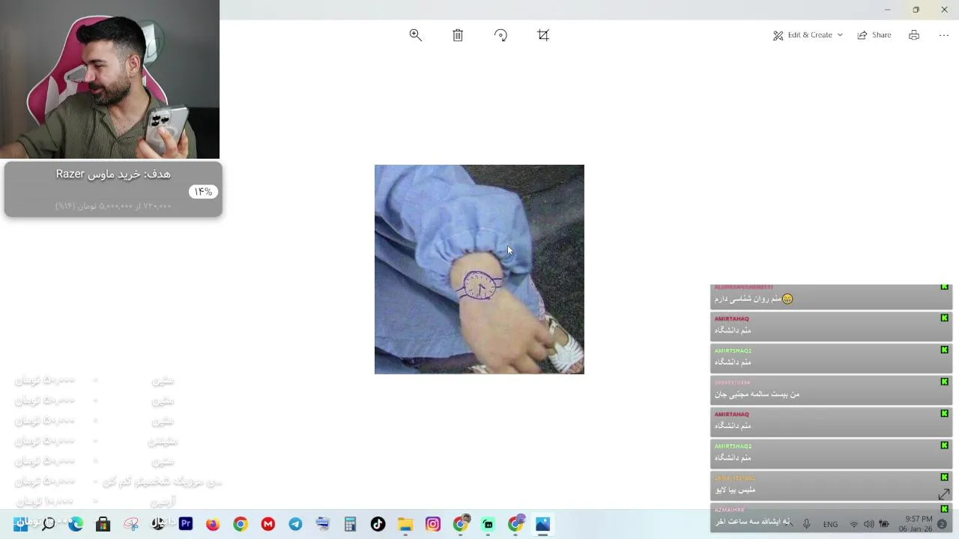Launch Adobe Premiere Pro from taskbar
Viewport: 959px width, 539px height.
186,524
